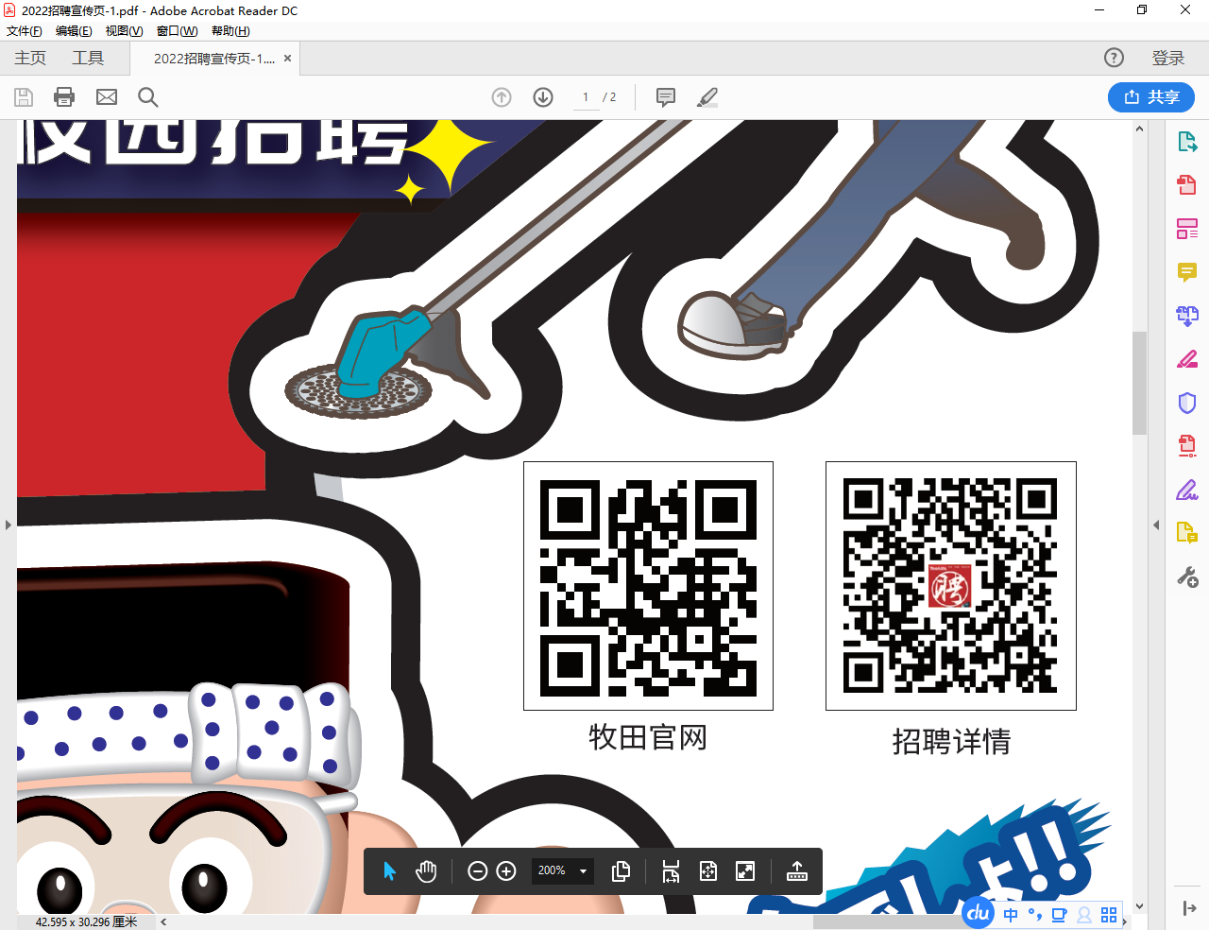Open the 200% zoom level dropdown

[583, 871]
